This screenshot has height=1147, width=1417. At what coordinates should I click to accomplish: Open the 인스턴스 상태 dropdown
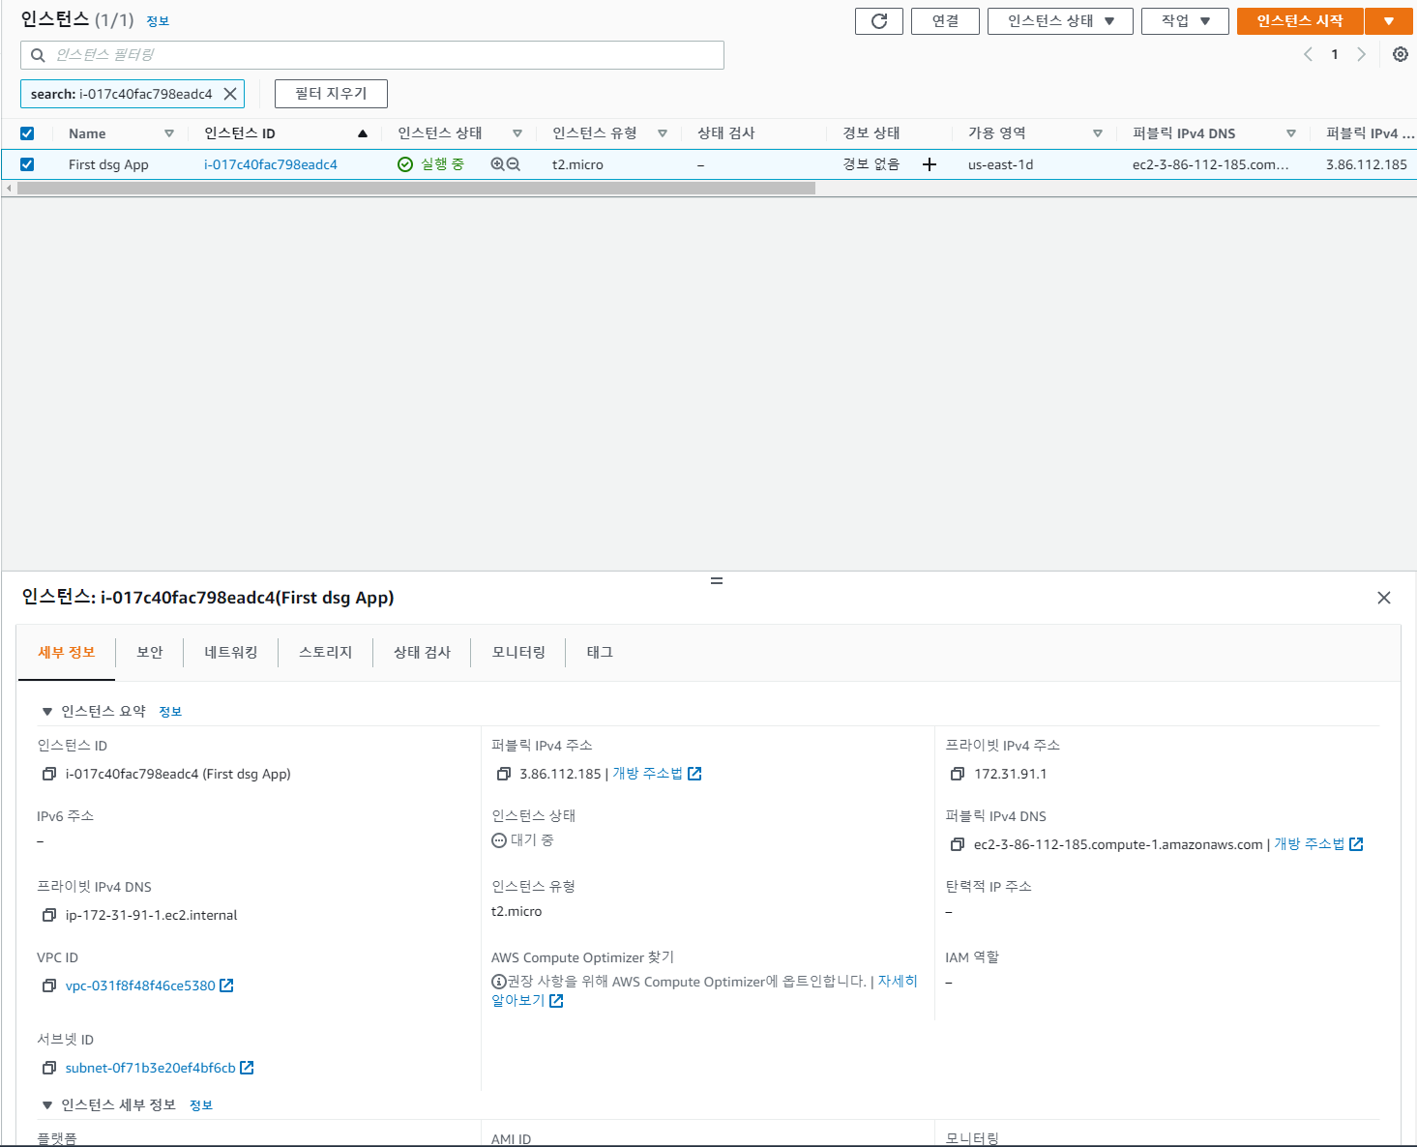tap(1059, 20)
